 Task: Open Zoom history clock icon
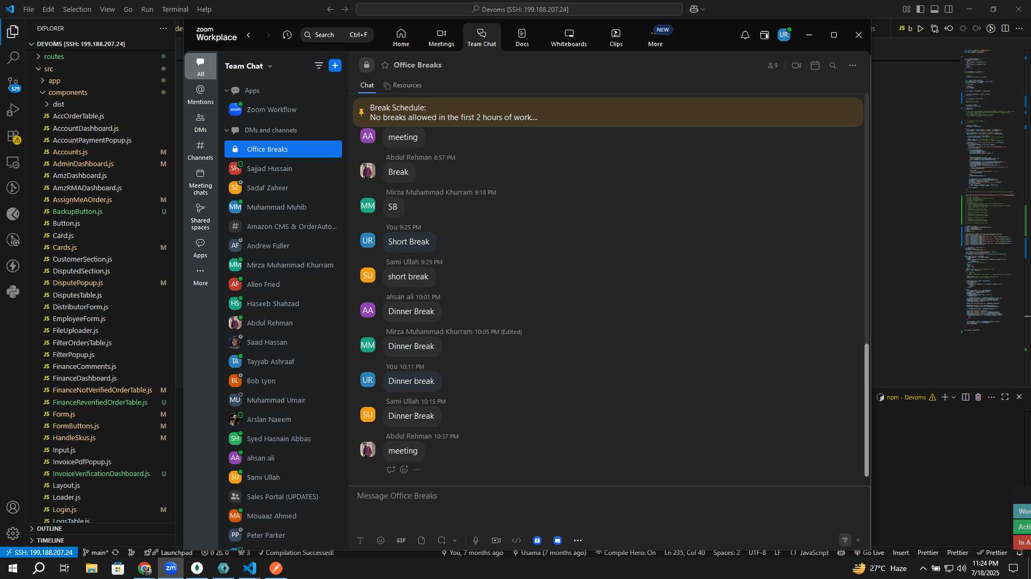click(287, 35)
